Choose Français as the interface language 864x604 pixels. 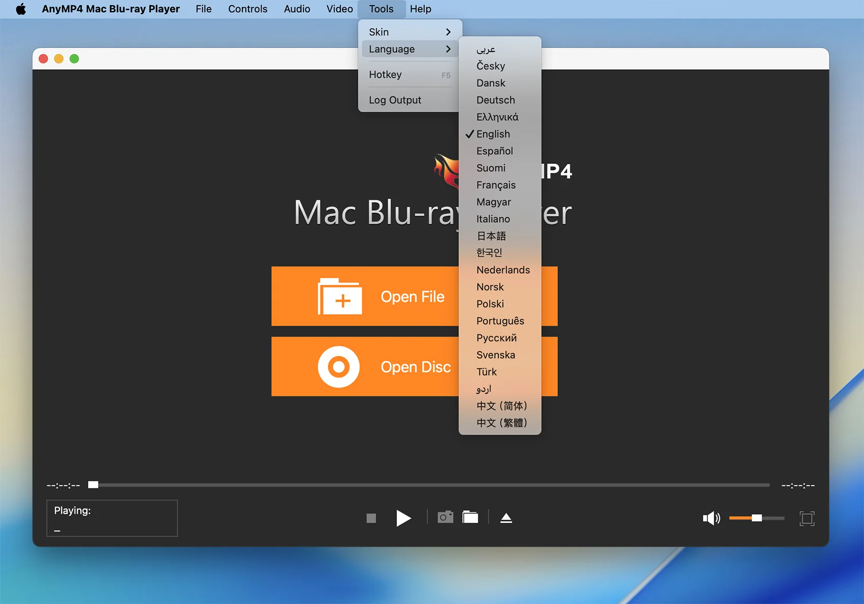pos(496,185)
